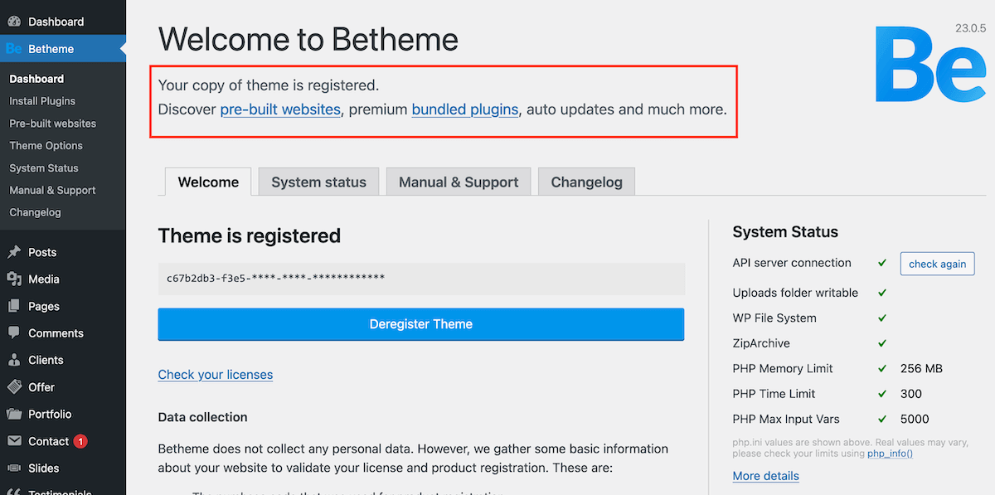Open Media via its sidebar icon
The image size is (995, 495).
coord(14,279)
